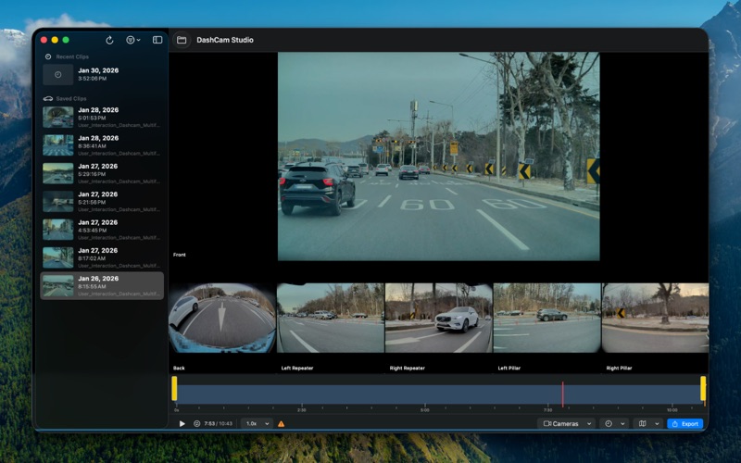The image size is (741, 463).
Task: Click the green full-screen window button
Action: pyautogui.click(x=66, y=40)
